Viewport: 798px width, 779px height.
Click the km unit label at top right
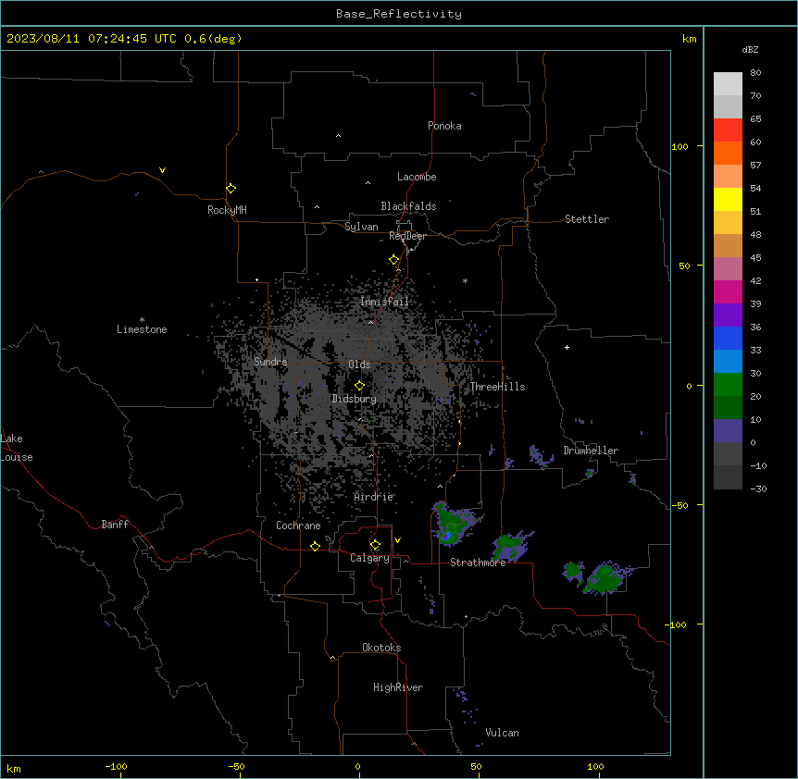click(x=689, y=39)
